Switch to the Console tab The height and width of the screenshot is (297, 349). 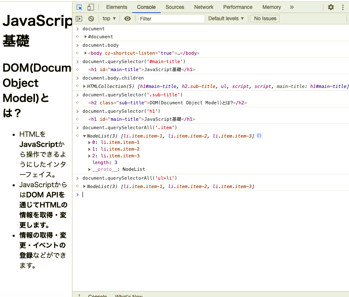(x=146, y=7)
